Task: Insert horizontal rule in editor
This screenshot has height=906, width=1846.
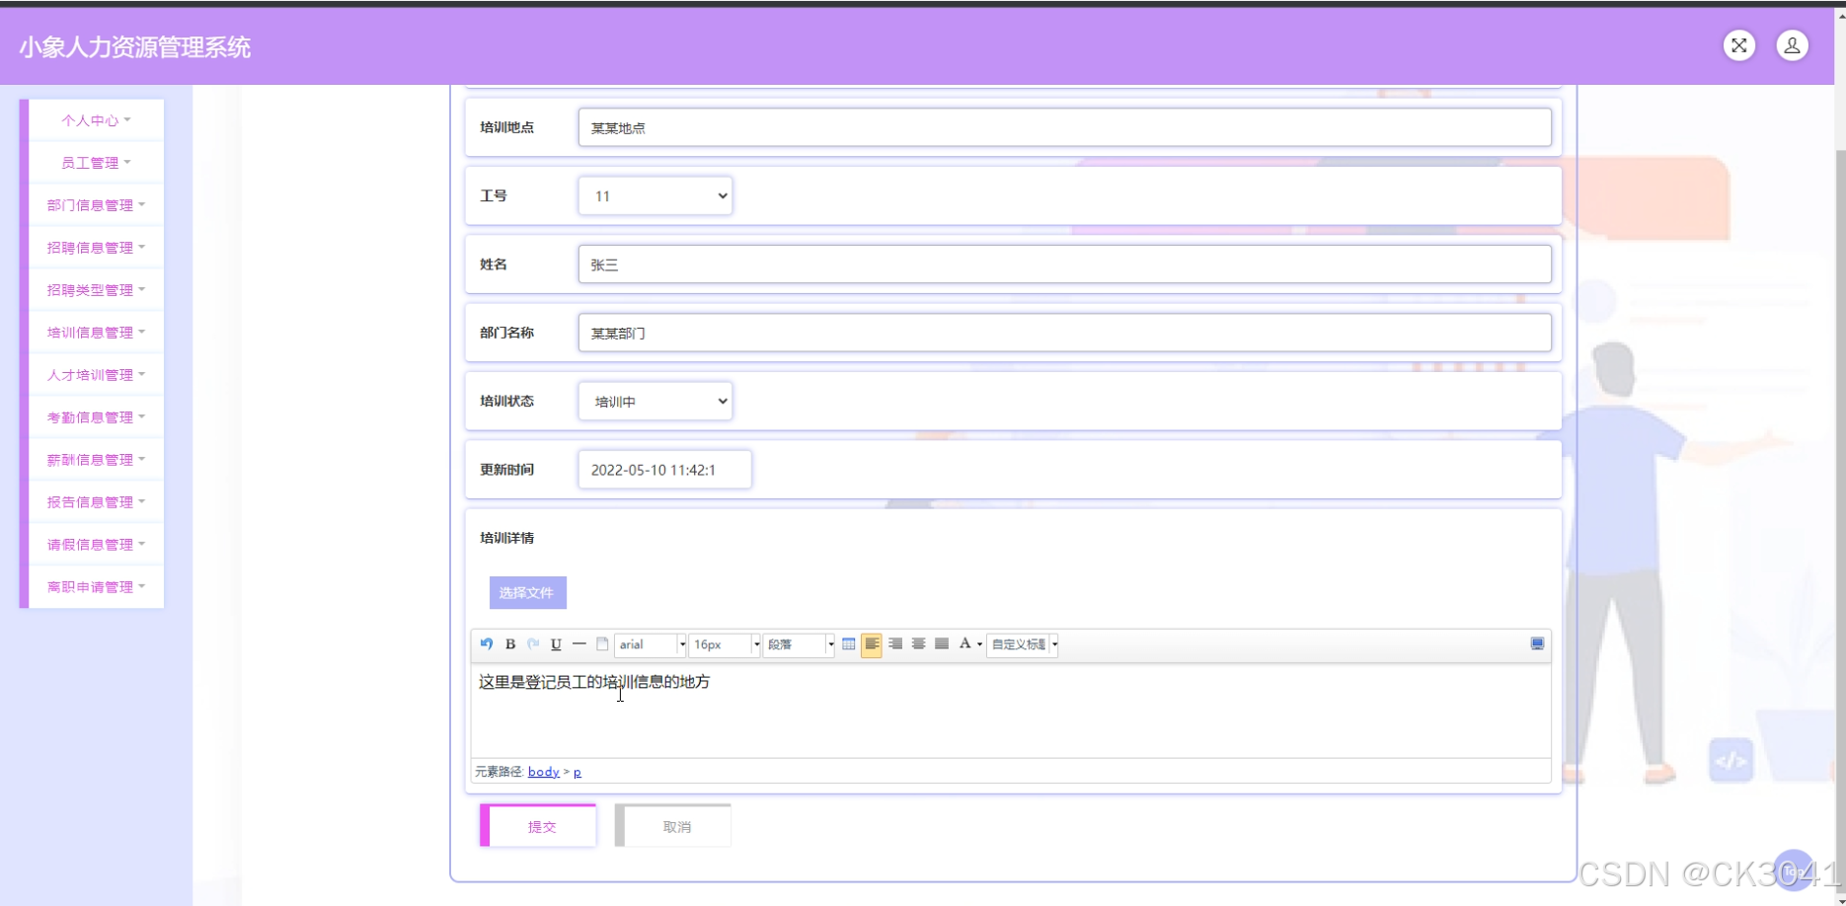Action: point(579,644)
